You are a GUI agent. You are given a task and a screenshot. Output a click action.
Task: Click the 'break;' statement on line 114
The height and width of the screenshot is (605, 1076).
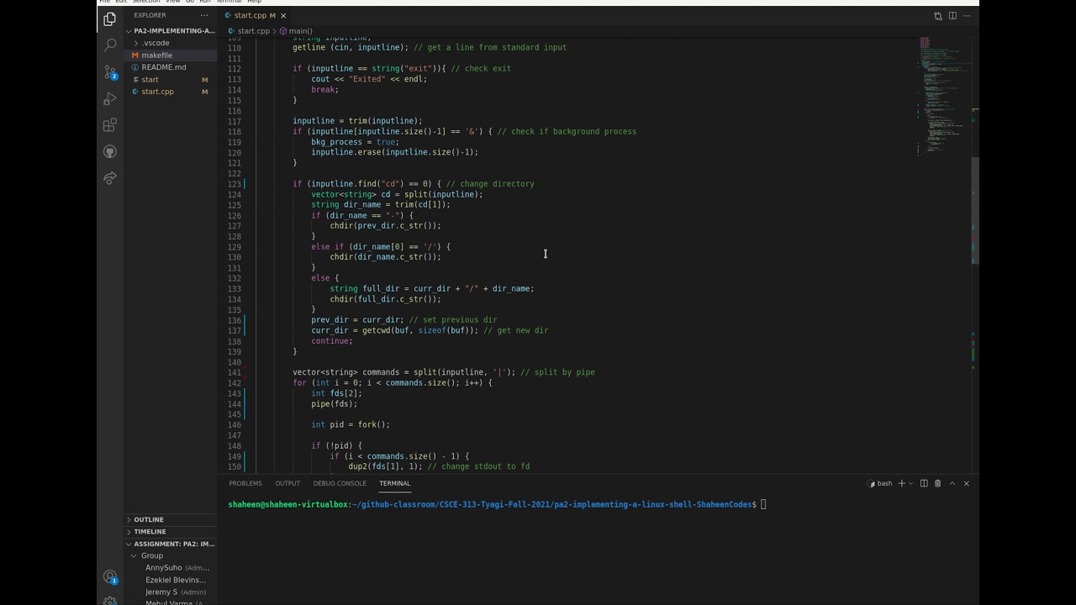tap(324, 90)
